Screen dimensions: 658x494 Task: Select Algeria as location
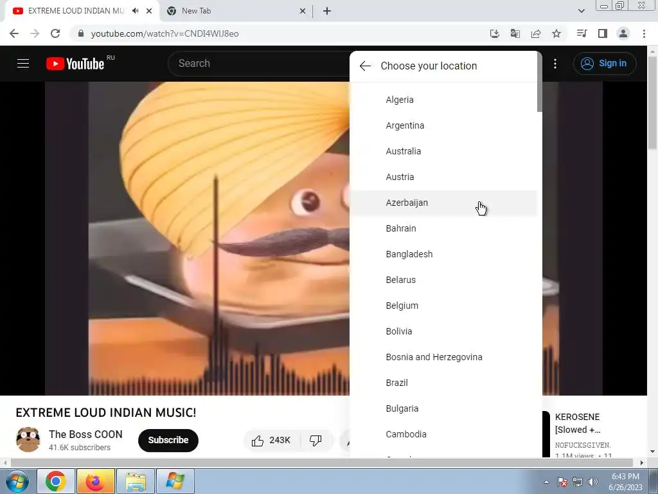point(443,100)
